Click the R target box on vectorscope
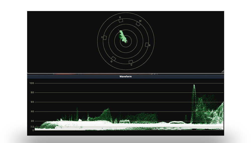This screenshot has width=251, height=143. [x=121, y=21]
